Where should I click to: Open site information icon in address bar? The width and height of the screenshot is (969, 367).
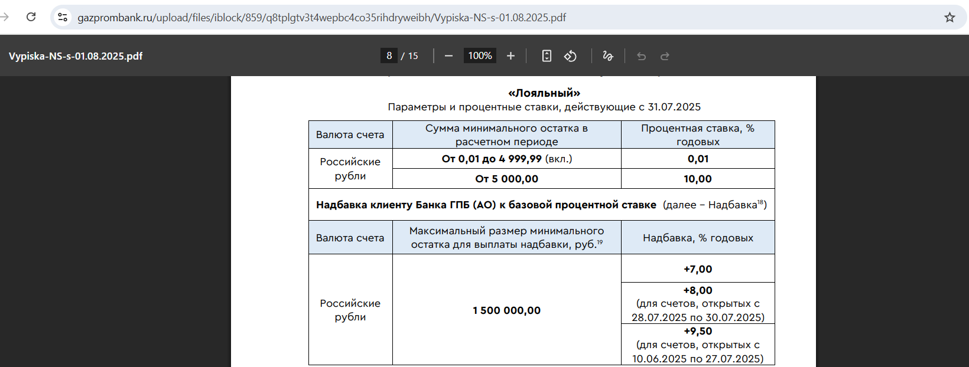[63, 17]
